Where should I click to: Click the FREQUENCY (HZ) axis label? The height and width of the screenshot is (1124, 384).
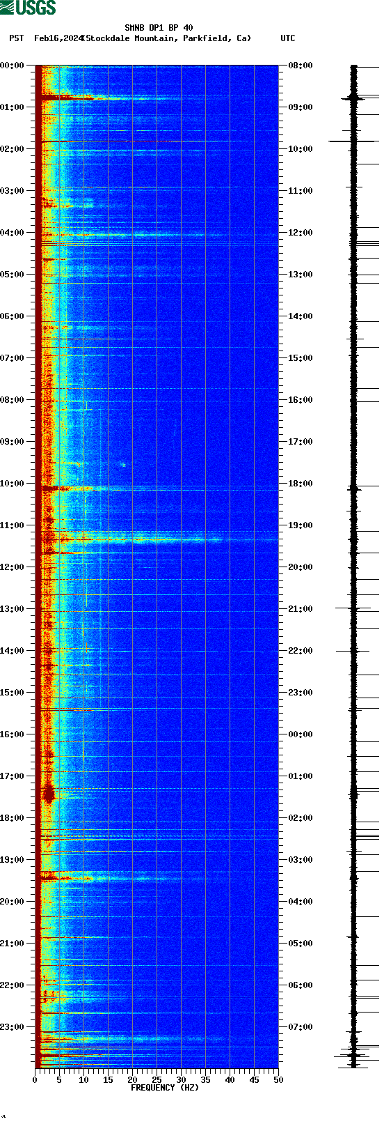click(165, 1088)
